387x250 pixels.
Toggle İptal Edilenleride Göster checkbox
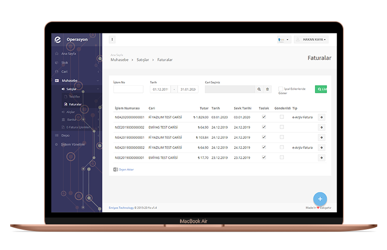281,89
